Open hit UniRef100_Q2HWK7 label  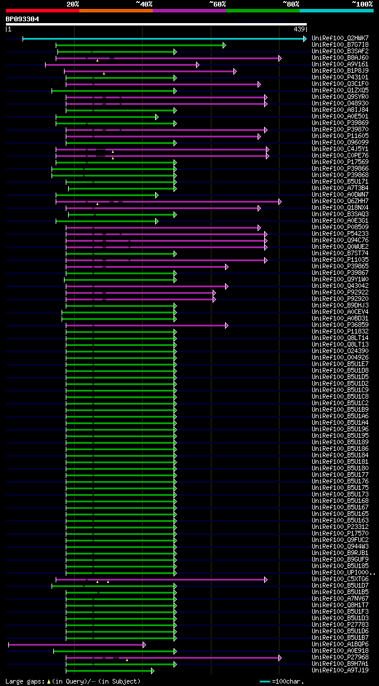340,38
